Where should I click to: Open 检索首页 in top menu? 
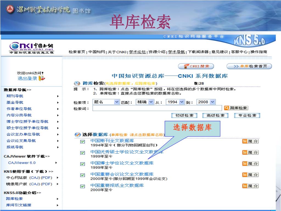click(77, 52)
